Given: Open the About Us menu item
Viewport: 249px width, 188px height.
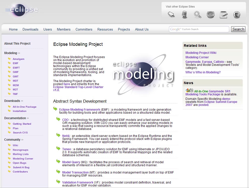Looking at the screenshot, I should click(142, 29).
